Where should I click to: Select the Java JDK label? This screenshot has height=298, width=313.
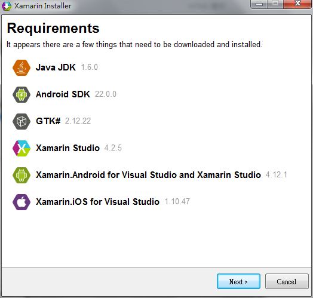pos(56,67)
